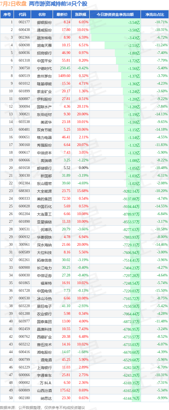
Task: Click 深水海纳 outflow -7729.11万
Action: pyautogui.click(x=131, y=245)
